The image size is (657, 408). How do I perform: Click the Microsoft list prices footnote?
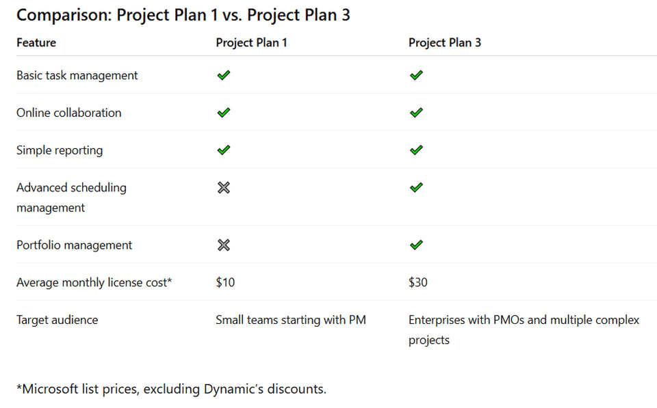[171, 389]
